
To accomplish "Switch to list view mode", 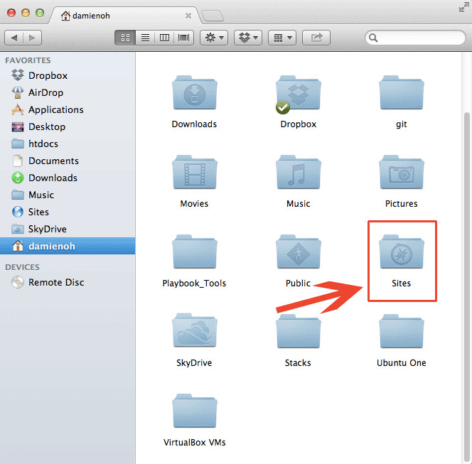I will tap(145, 38).
